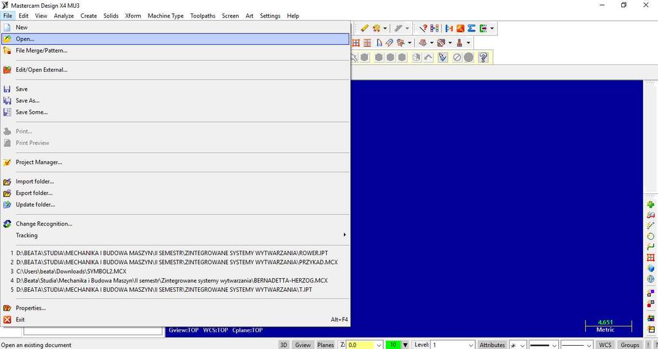Click the Delete duplicates double-eraser icon
The height and width of the screenshot is (349, 658).
tap(376, 28)
